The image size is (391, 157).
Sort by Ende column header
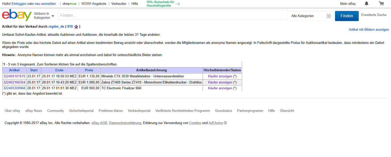(x=59, y=70)
